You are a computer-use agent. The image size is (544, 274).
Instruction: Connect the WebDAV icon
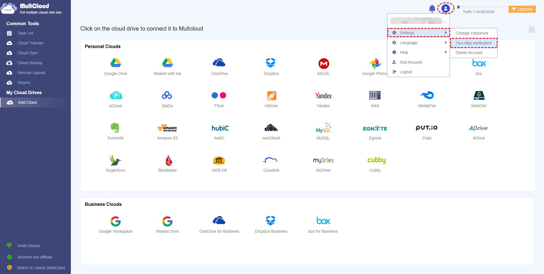[x=479, y=95]
